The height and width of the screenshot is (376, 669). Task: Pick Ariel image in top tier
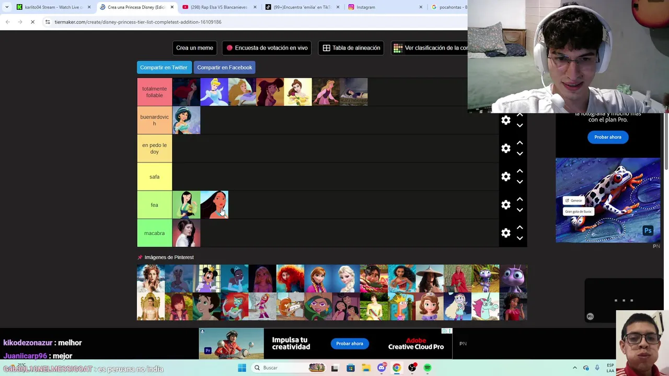[x=186, y=92]
